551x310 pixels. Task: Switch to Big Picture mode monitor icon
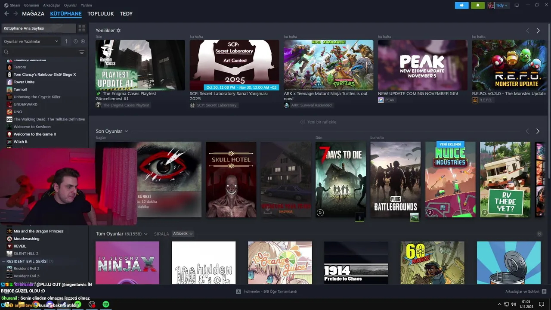[517, 6]
